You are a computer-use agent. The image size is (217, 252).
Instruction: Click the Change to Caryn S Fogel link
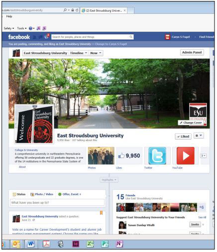(110, 44)
